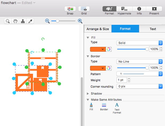
Task: Select the stamp tool
Action: click(x=23, y=21)
